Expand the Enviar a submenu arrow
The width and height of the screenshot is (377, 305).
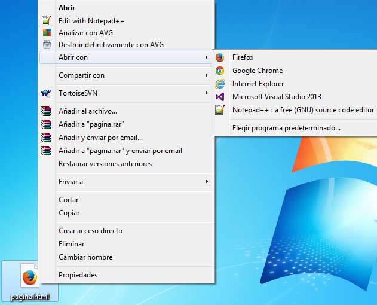click(206, 182)
